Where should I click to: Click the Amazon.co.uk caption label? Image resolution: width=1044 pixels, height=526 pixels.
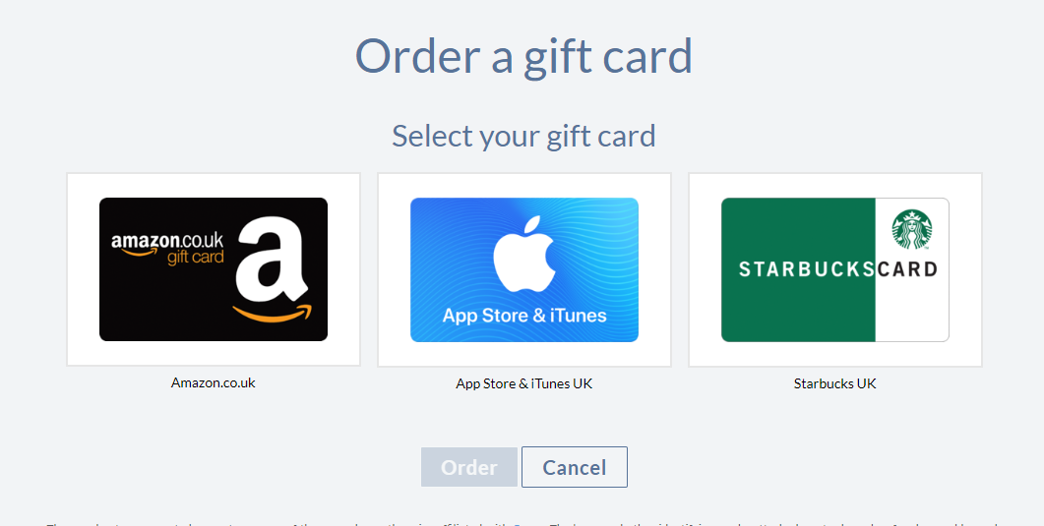point(214,383)
